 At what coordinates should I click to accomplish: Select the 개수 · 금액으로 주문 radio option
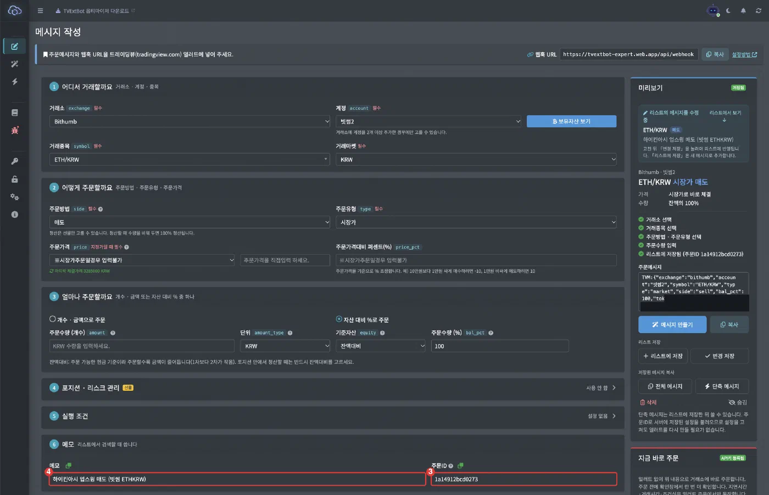[x=53, y=319]
